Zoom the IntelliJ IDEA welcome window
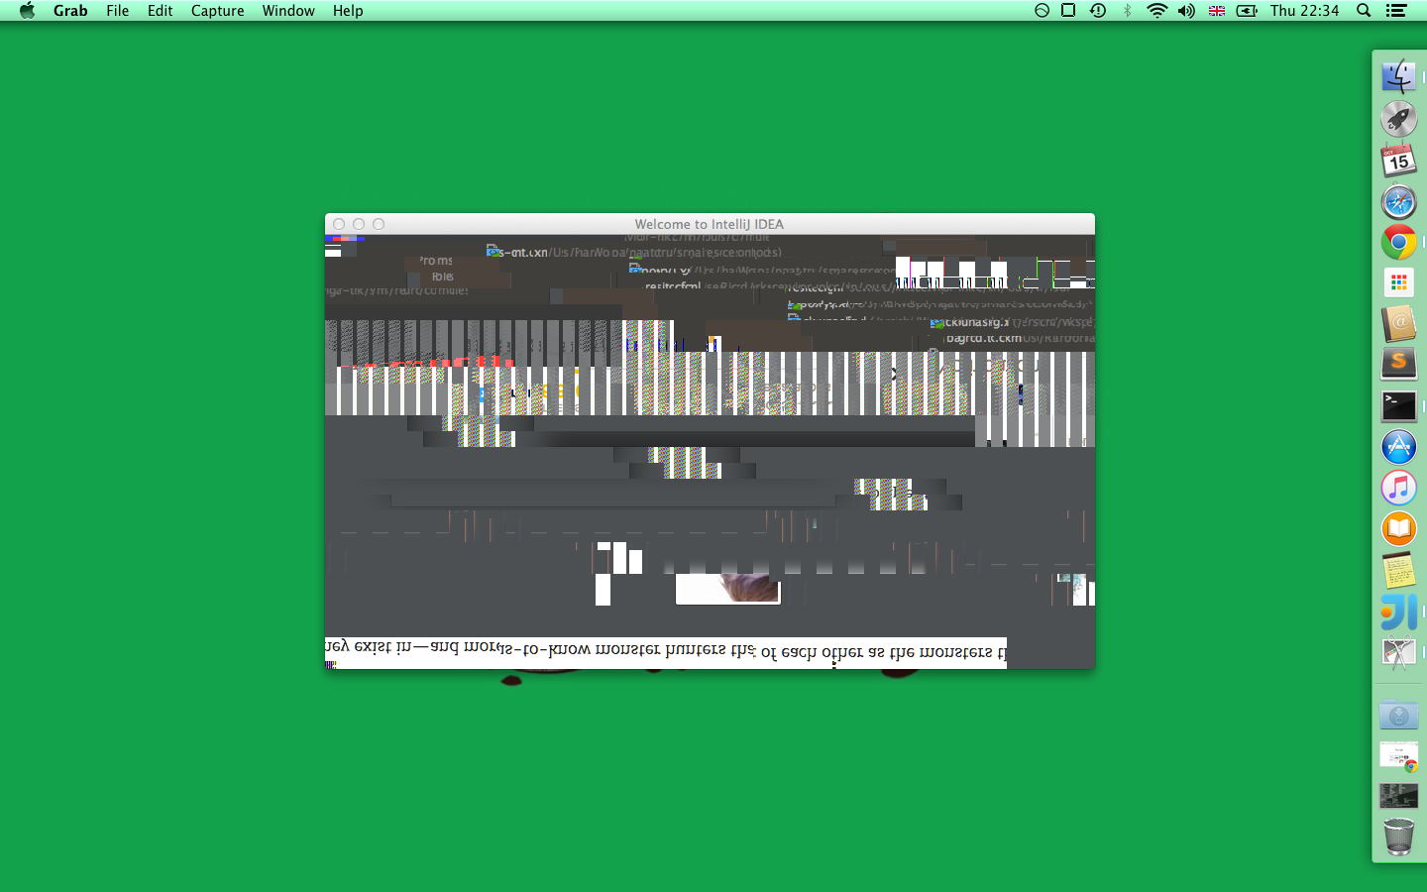The width and height of the screenshot is (1427, 892). pos(379,225)
